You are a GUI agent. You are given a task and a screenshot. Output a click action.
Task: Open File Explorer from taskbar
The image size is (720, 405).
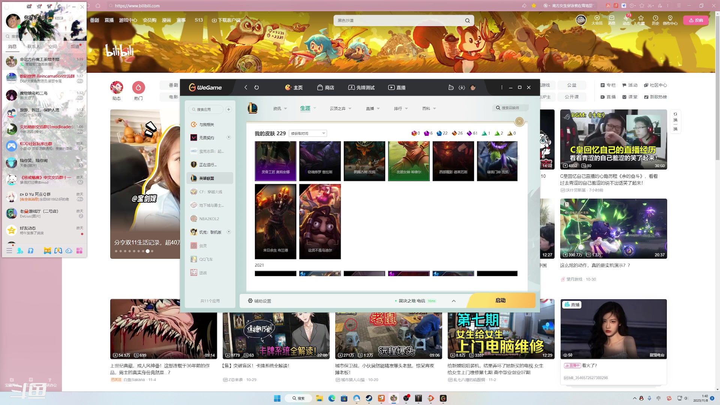click(x=319, y=398)
